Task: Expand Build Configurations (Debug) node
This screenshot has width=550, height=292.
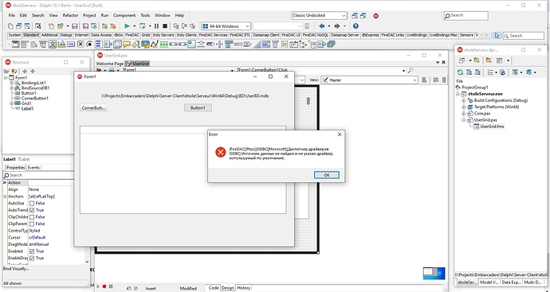Action: 463,100
